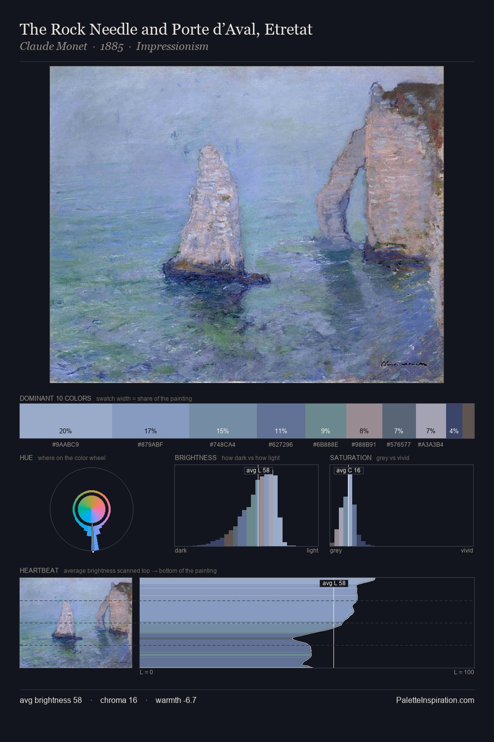Click the 'dark' axis label
The image size is (494, 742).
click(181, 551)
